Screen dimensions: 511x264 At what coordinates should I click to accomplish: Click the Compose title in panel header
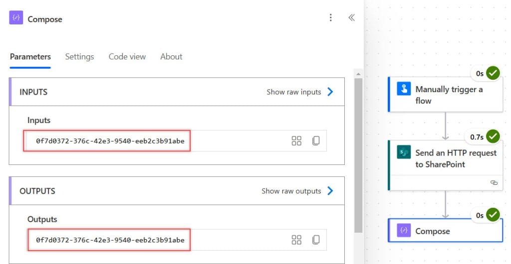pos(45,19)
